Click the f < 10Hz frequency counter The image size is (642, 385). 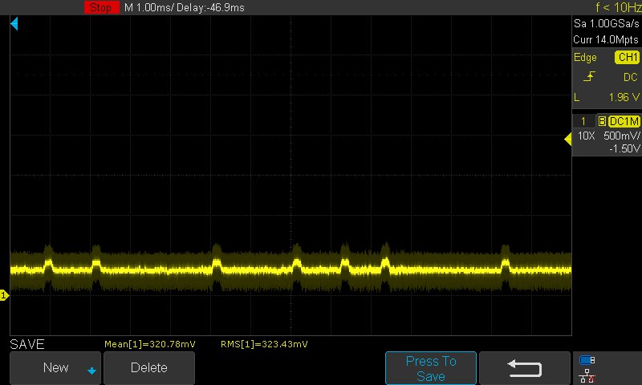[618, 7]
